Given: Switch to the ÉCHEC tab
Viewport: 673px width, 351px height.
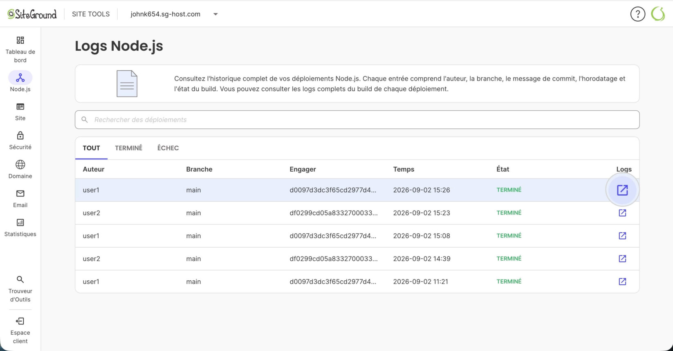Looking at the screenshot, I should tap(168, 148).
